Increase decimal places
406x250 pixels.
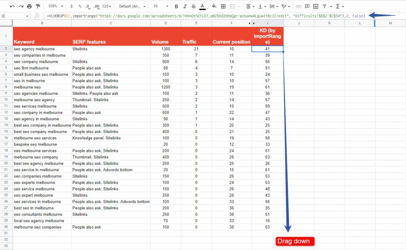[97, 6]
